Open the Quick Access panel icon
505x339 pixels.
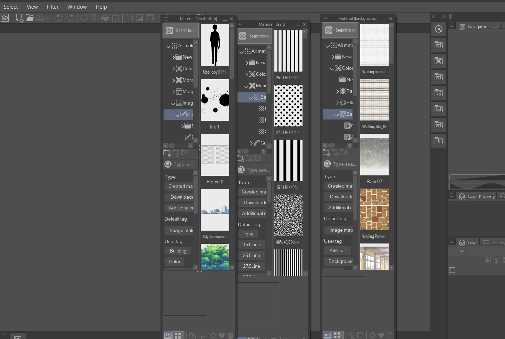click(439, 29)
